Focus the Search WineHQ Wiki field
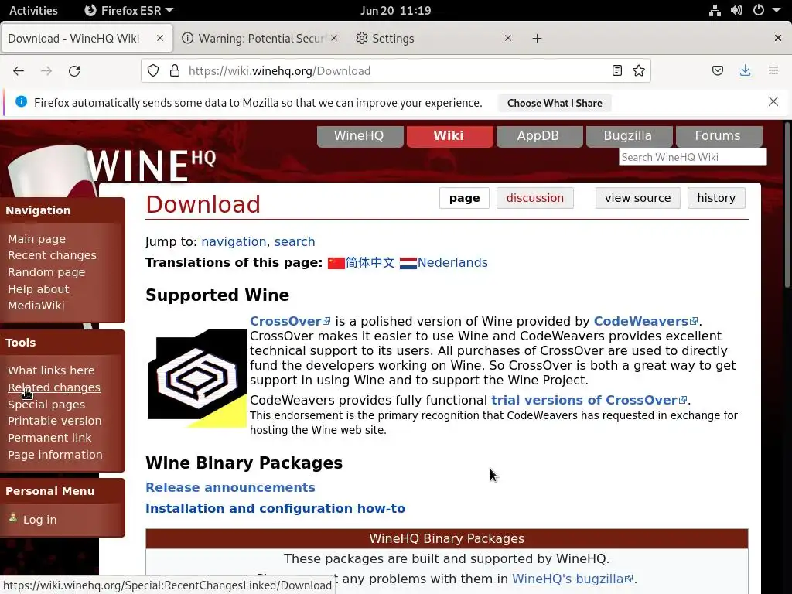Screen dimensions: 792x594 click(x=692, y=157)
